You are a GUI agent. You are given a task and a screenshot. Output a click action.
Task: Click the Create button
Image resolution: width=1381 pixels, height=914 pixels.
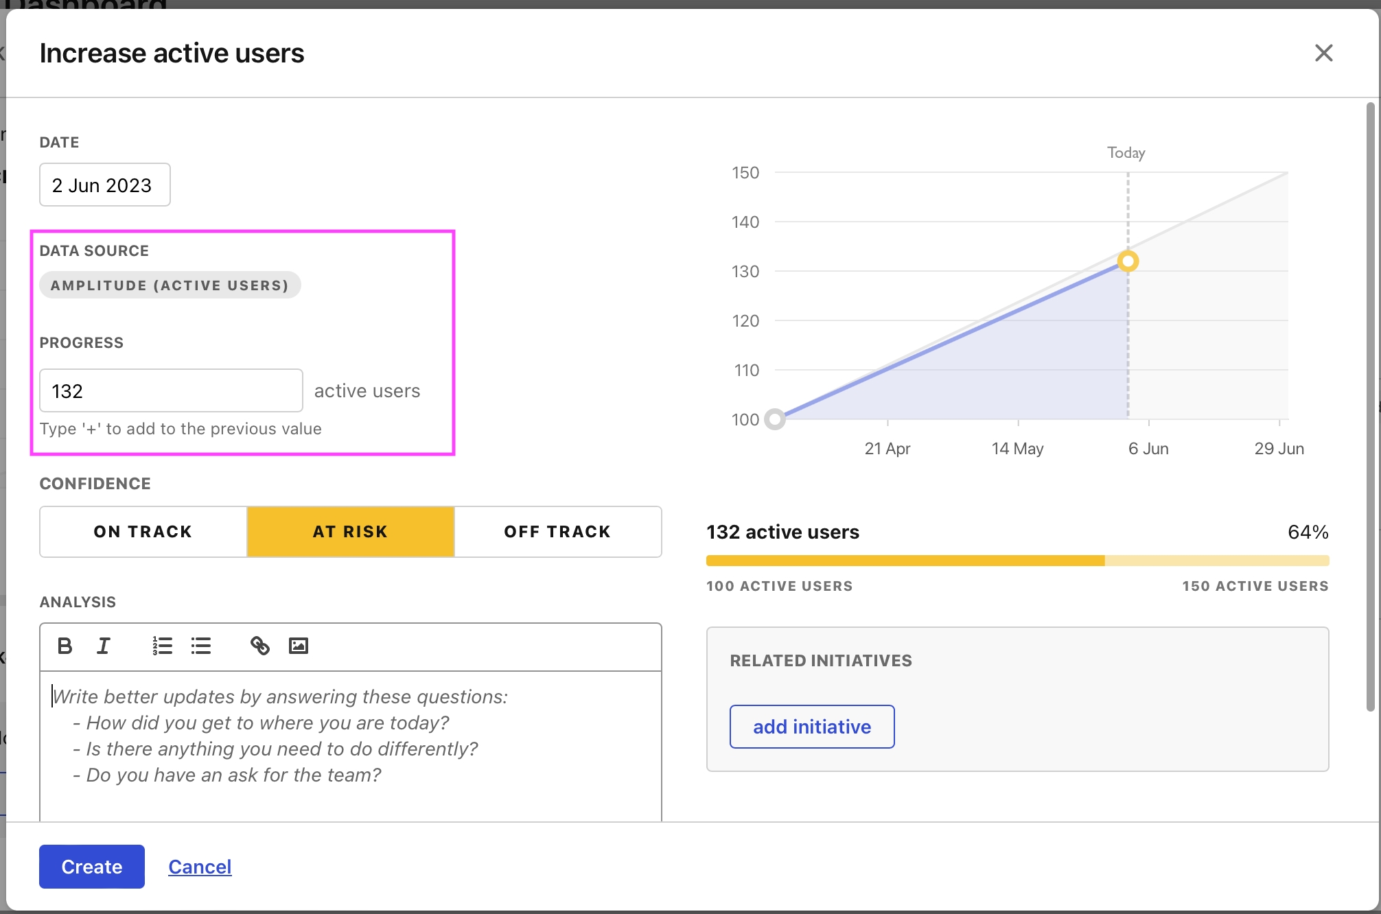[x=91, y=867]
